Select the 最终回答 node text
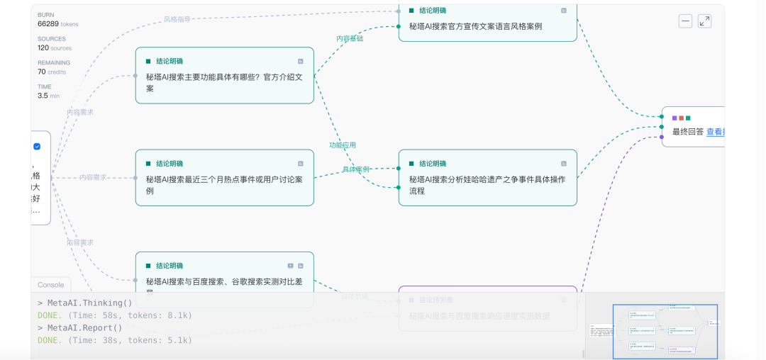The height and width of the screenshot is (360, 766). tap(688, 131)
